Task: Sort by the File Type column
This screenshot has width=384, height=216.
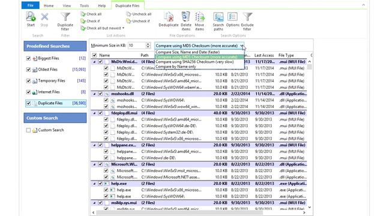Action: click(286, 55)
